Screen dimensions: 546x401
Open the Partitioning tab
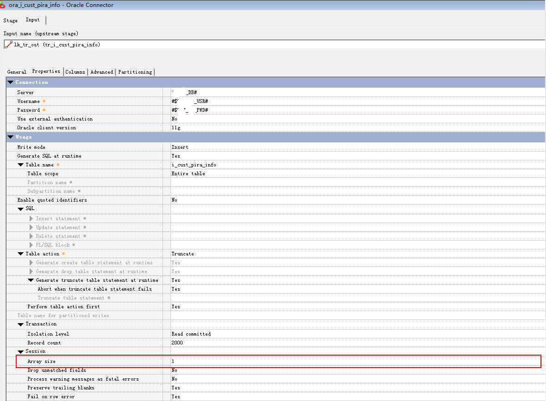click(x=135, y=72)
